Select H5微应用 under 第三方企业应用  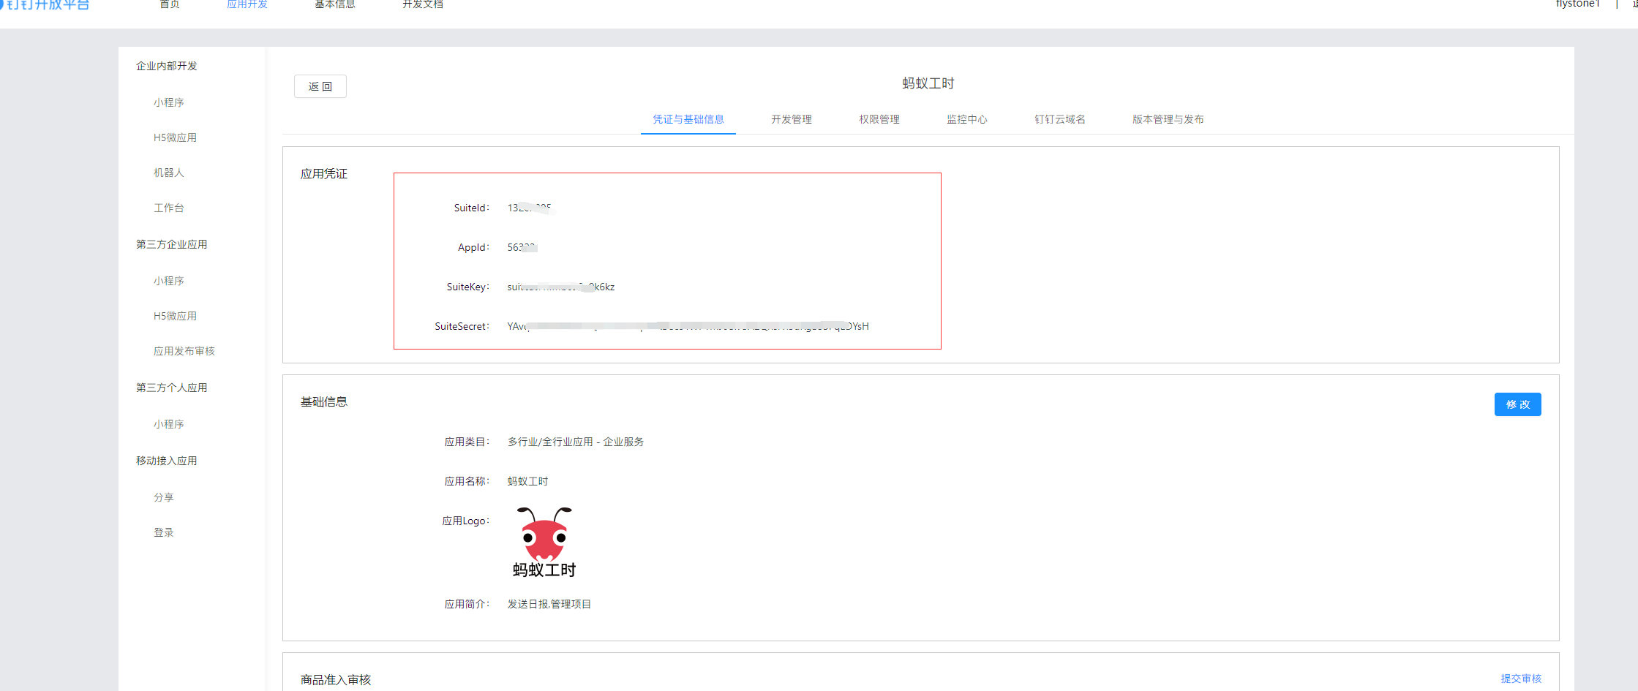[175, 316]
